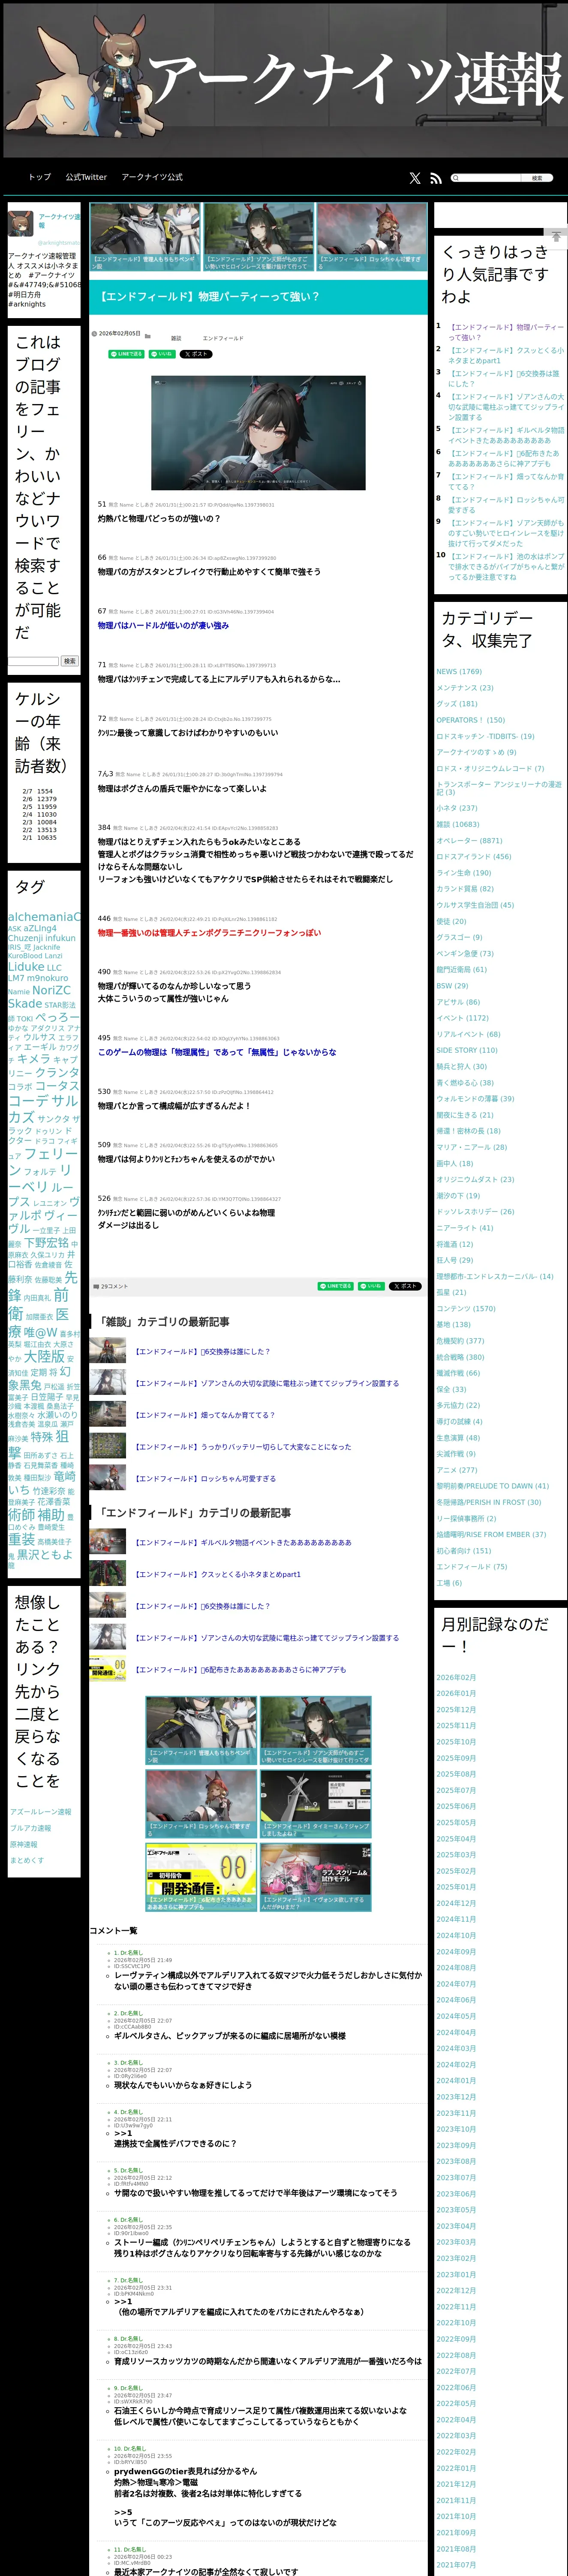Open the アズールレーン速報 link
Image resolution: width=568 pixels, height=2576 pixels.
click(40, 1811)
